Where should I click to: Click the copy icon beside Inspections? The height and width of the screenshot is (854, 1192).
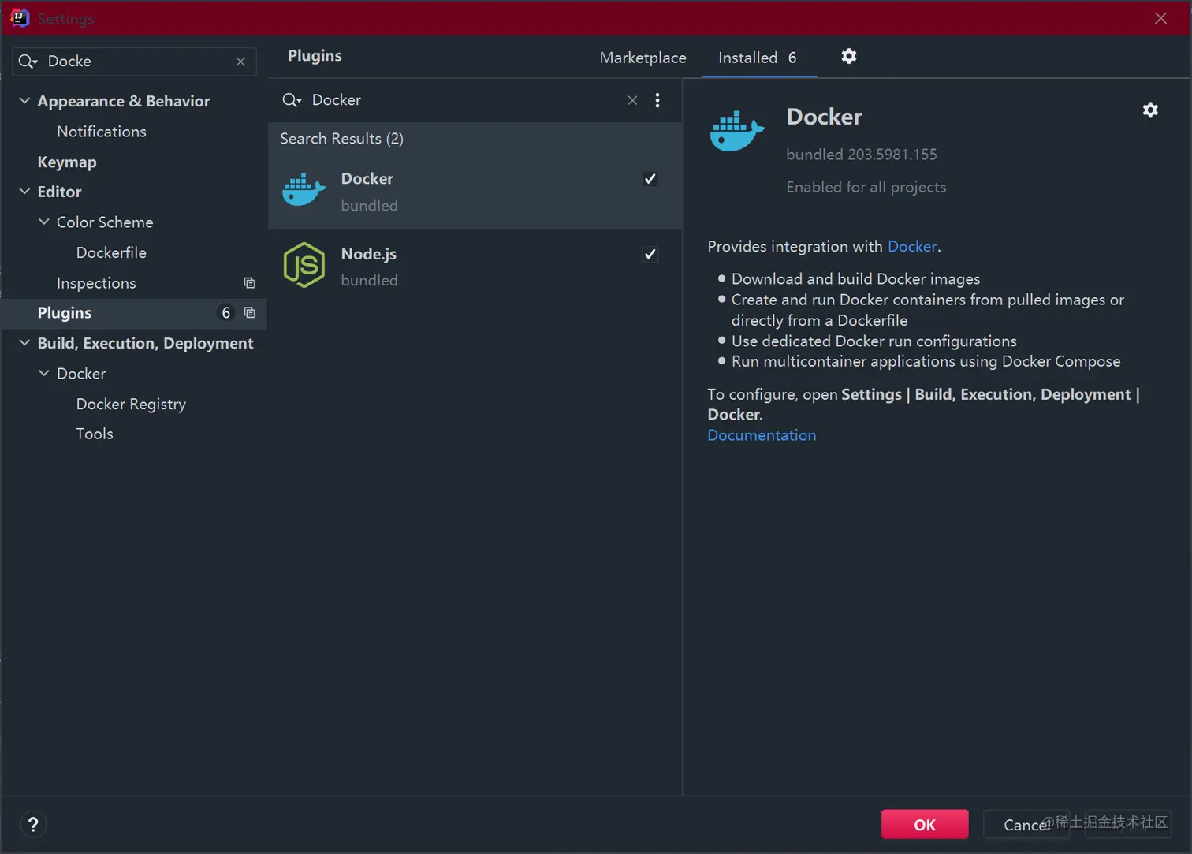[249, 282]
